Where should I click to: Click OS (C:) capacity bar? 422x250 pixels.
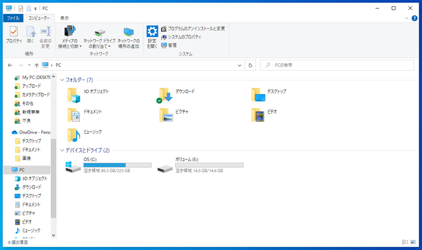117,165
